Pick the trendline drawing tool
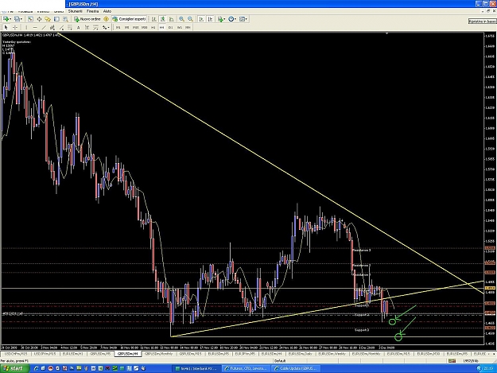497x373 pixels. tap(44, 27)
